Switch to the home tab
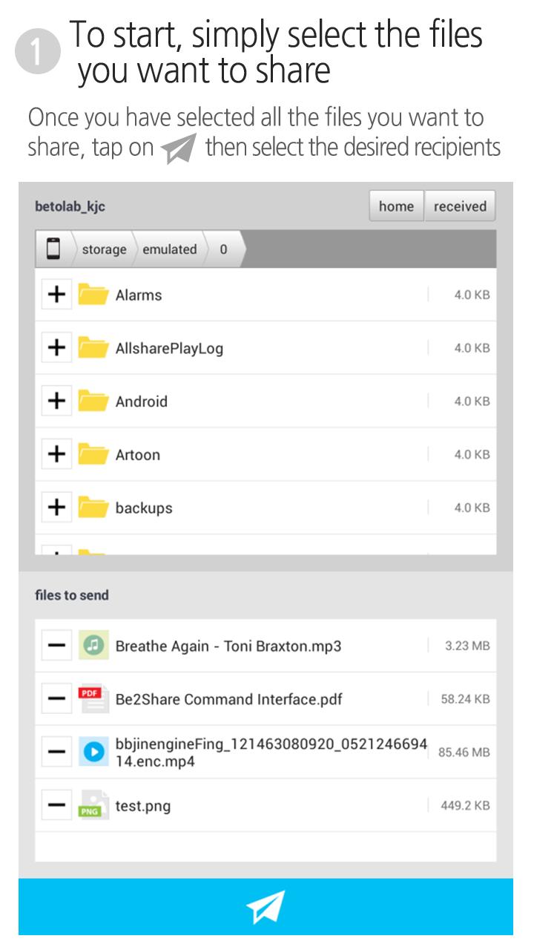534x950 pixels. [x=396, y=206]
